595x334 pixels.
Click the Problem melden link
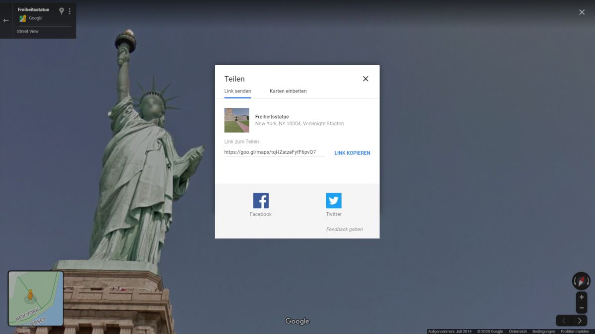(x=575, y=332)
